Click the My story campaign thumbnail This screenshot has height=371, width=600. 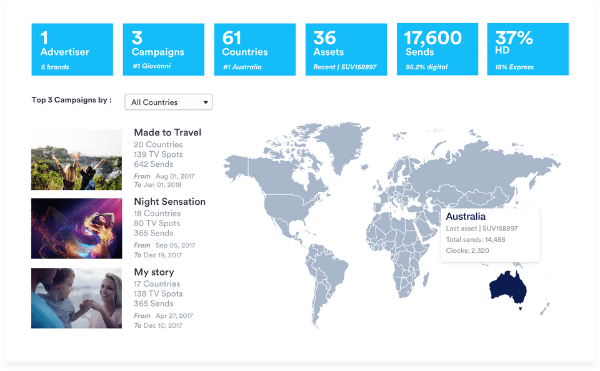click(x=76, y=298)
